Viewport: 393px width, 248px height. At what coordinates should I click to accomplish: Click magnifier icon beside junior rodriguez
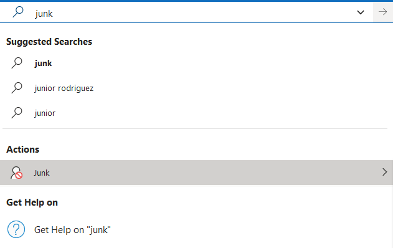click(x=17, y=88)
